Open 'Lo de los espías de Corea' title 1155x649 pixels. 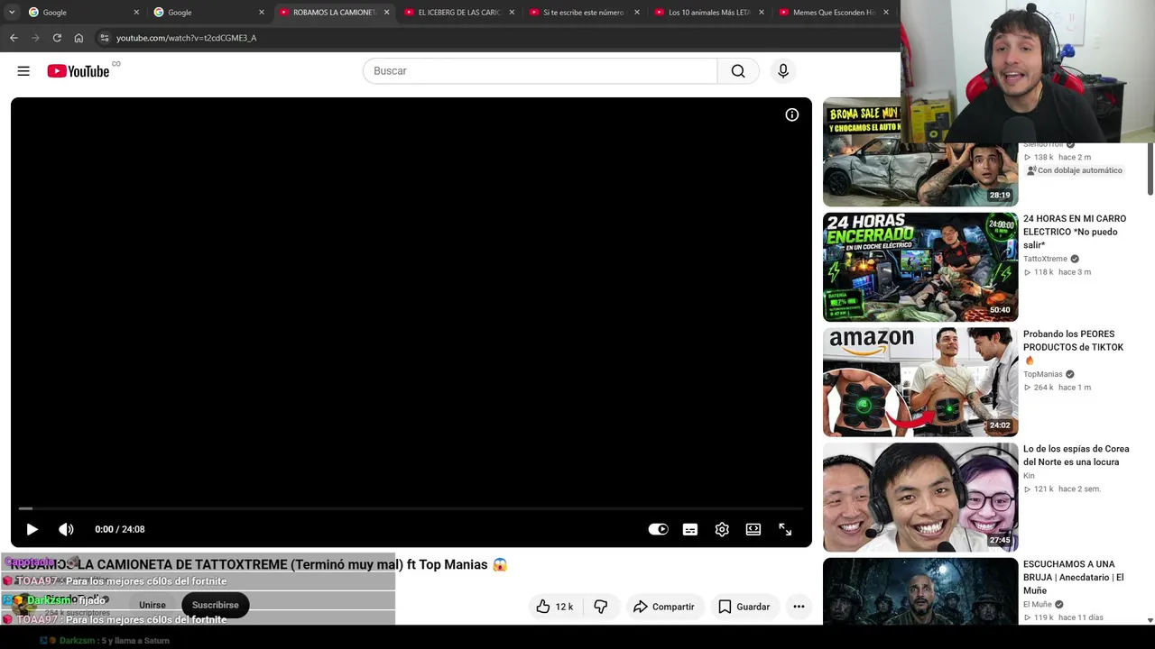tap(1076, 455)
